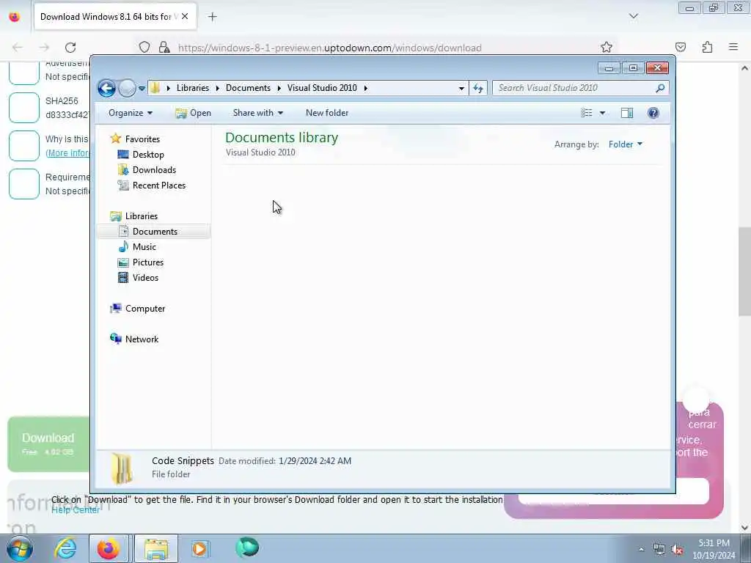The height and width of the screenshot is (563, 751).
Task: Go back with Explorer's blue Back arrow
Action: (x=106, y=88)
